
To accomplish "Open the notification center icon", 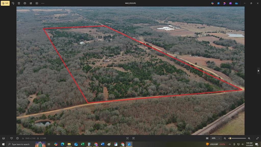I will (257, 144).
